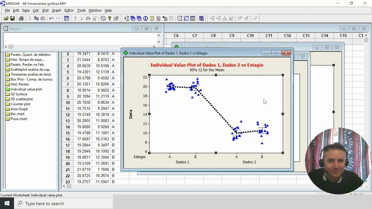Click the Cut scissors toolbar icon
This screenshot has width=372, height=209.
pos(30,18)
